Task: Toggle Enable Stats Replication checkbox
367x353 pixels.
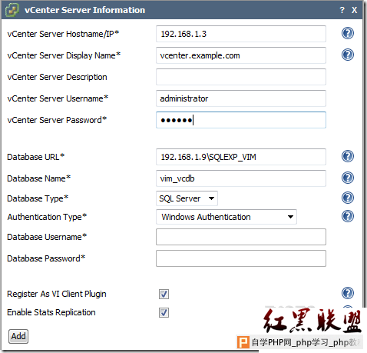Action: coord(164,312)
